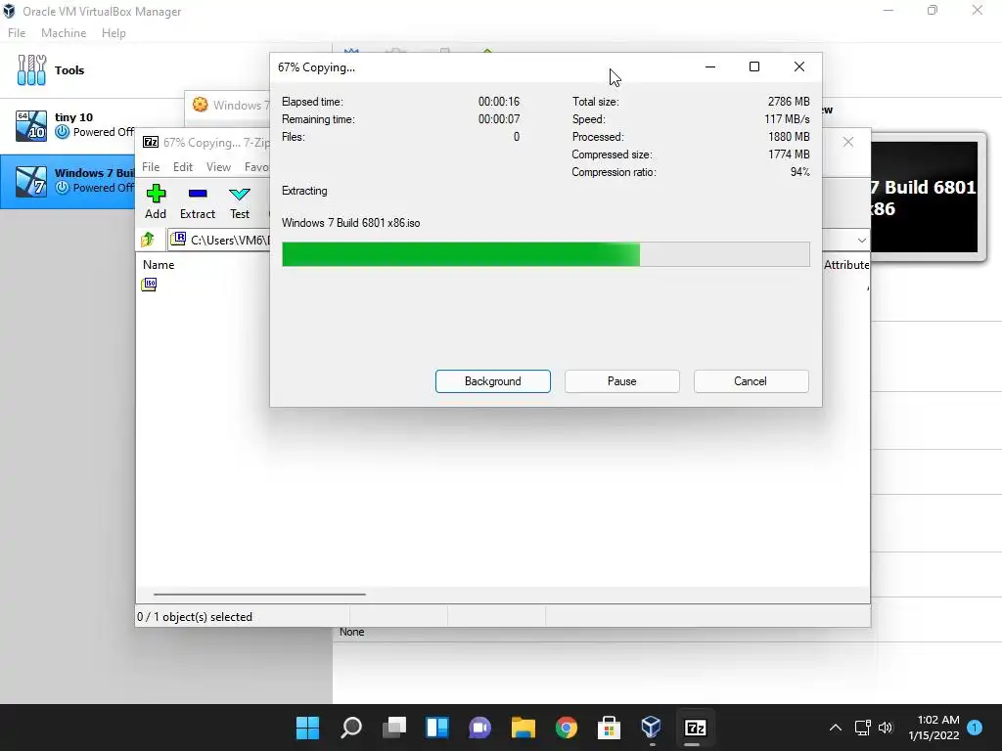Open Microsoft Store from taskbar

[609, 728]
